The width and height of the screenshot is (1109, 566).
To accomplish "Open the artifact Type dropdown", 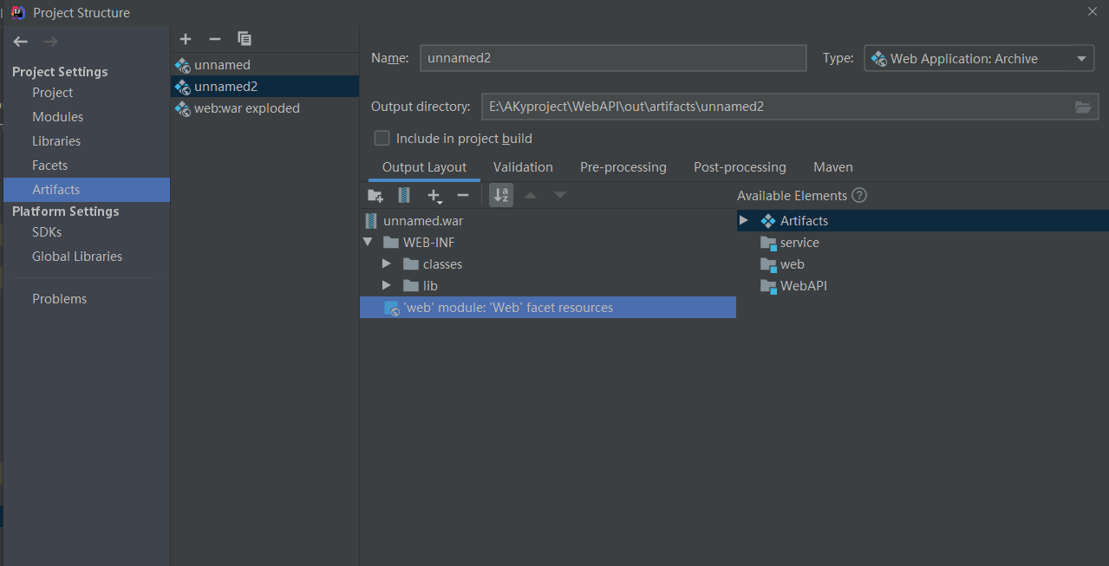I will (979, 59).
